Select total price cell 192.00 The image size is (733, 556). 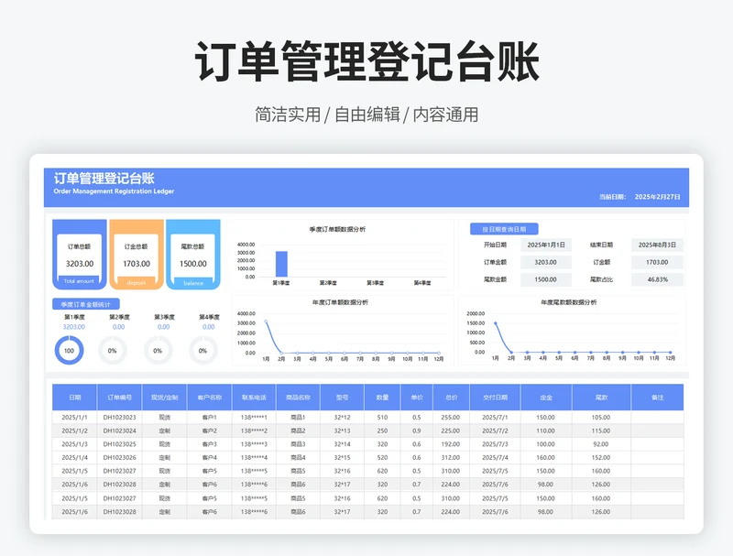(451, 444)
